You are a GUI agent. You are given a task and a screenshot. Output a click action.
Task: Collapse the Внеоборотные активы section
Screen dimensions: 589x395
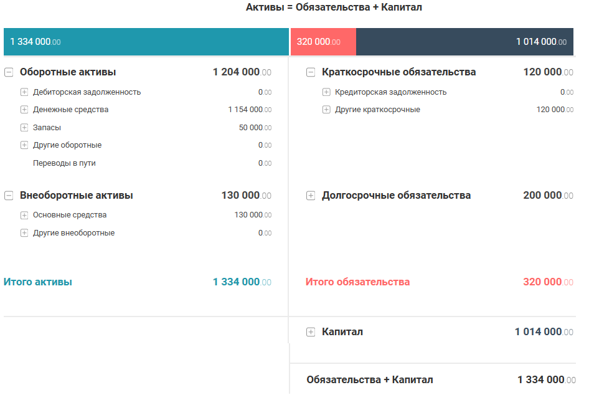click(x=9, y=196)
